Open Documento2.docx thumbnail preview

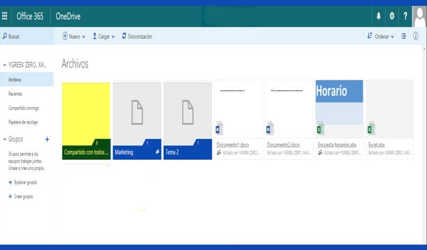[x=289, y=109]
